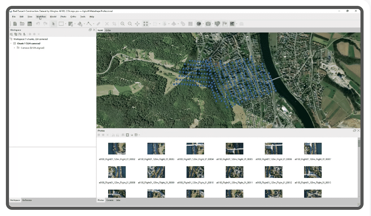Click the Redo arrow in the toolbar
Screen dimensions: 371x216
coord(45,24)
